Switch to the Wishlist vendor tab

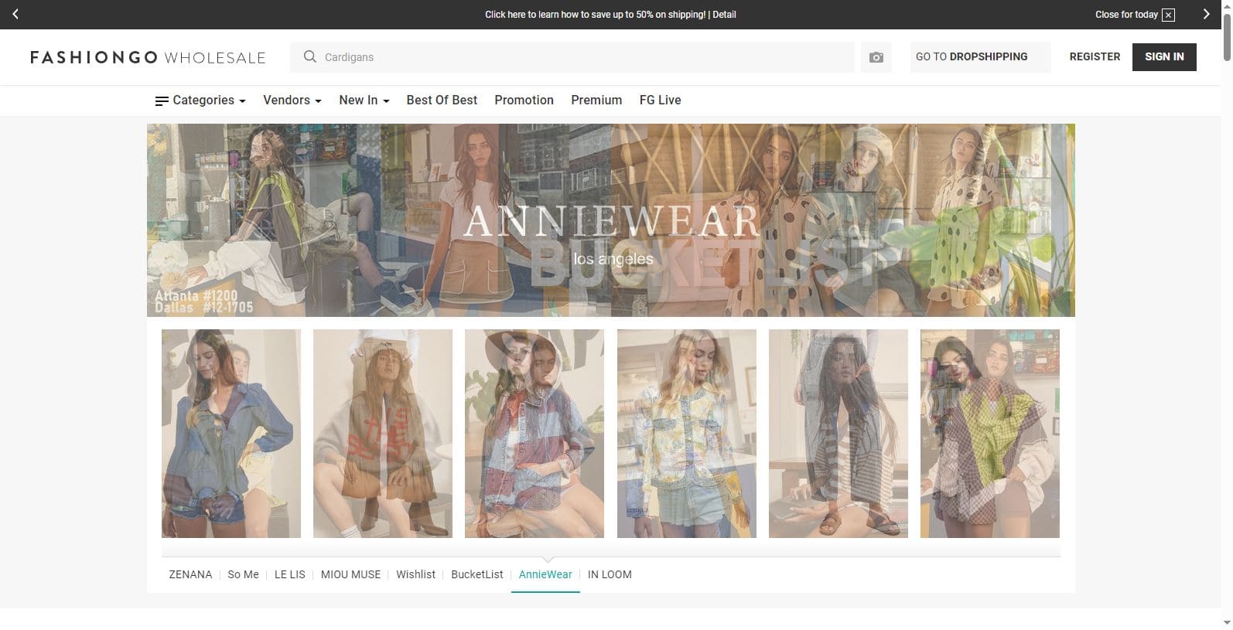click(x=416, y=574)
